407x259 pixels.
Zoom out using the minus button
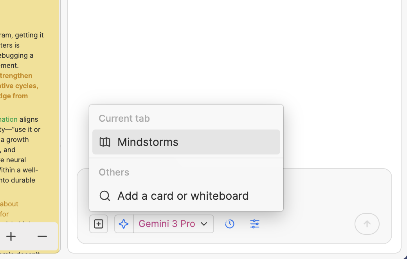[x=42, y=236]
